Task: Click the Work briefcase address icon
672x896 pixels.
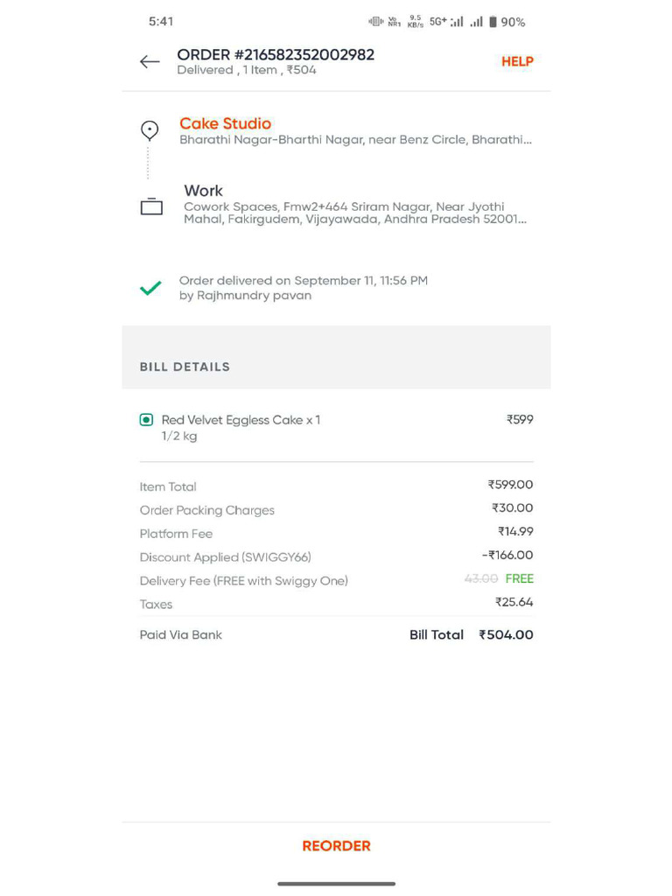Action: pyautogui.click(x=151, y=206)
